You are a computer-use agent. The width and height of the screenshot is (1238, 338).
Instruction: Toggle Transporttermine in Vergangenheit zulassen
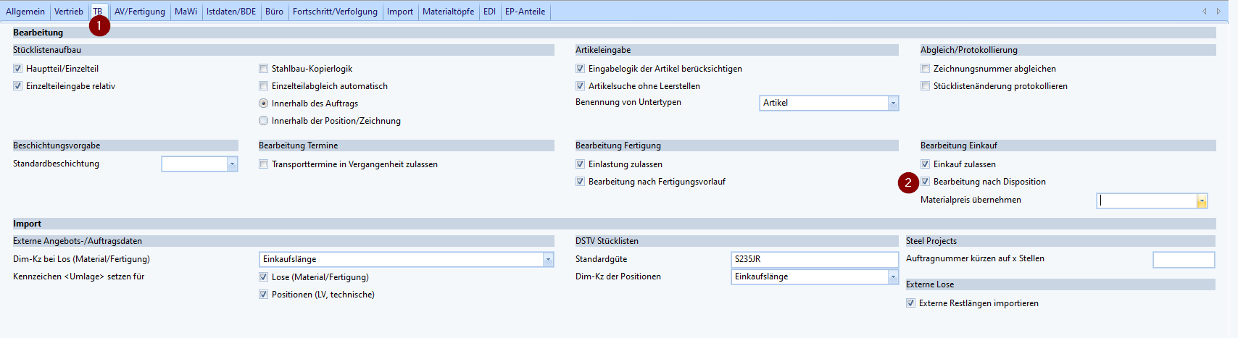[x=264, y=164]
